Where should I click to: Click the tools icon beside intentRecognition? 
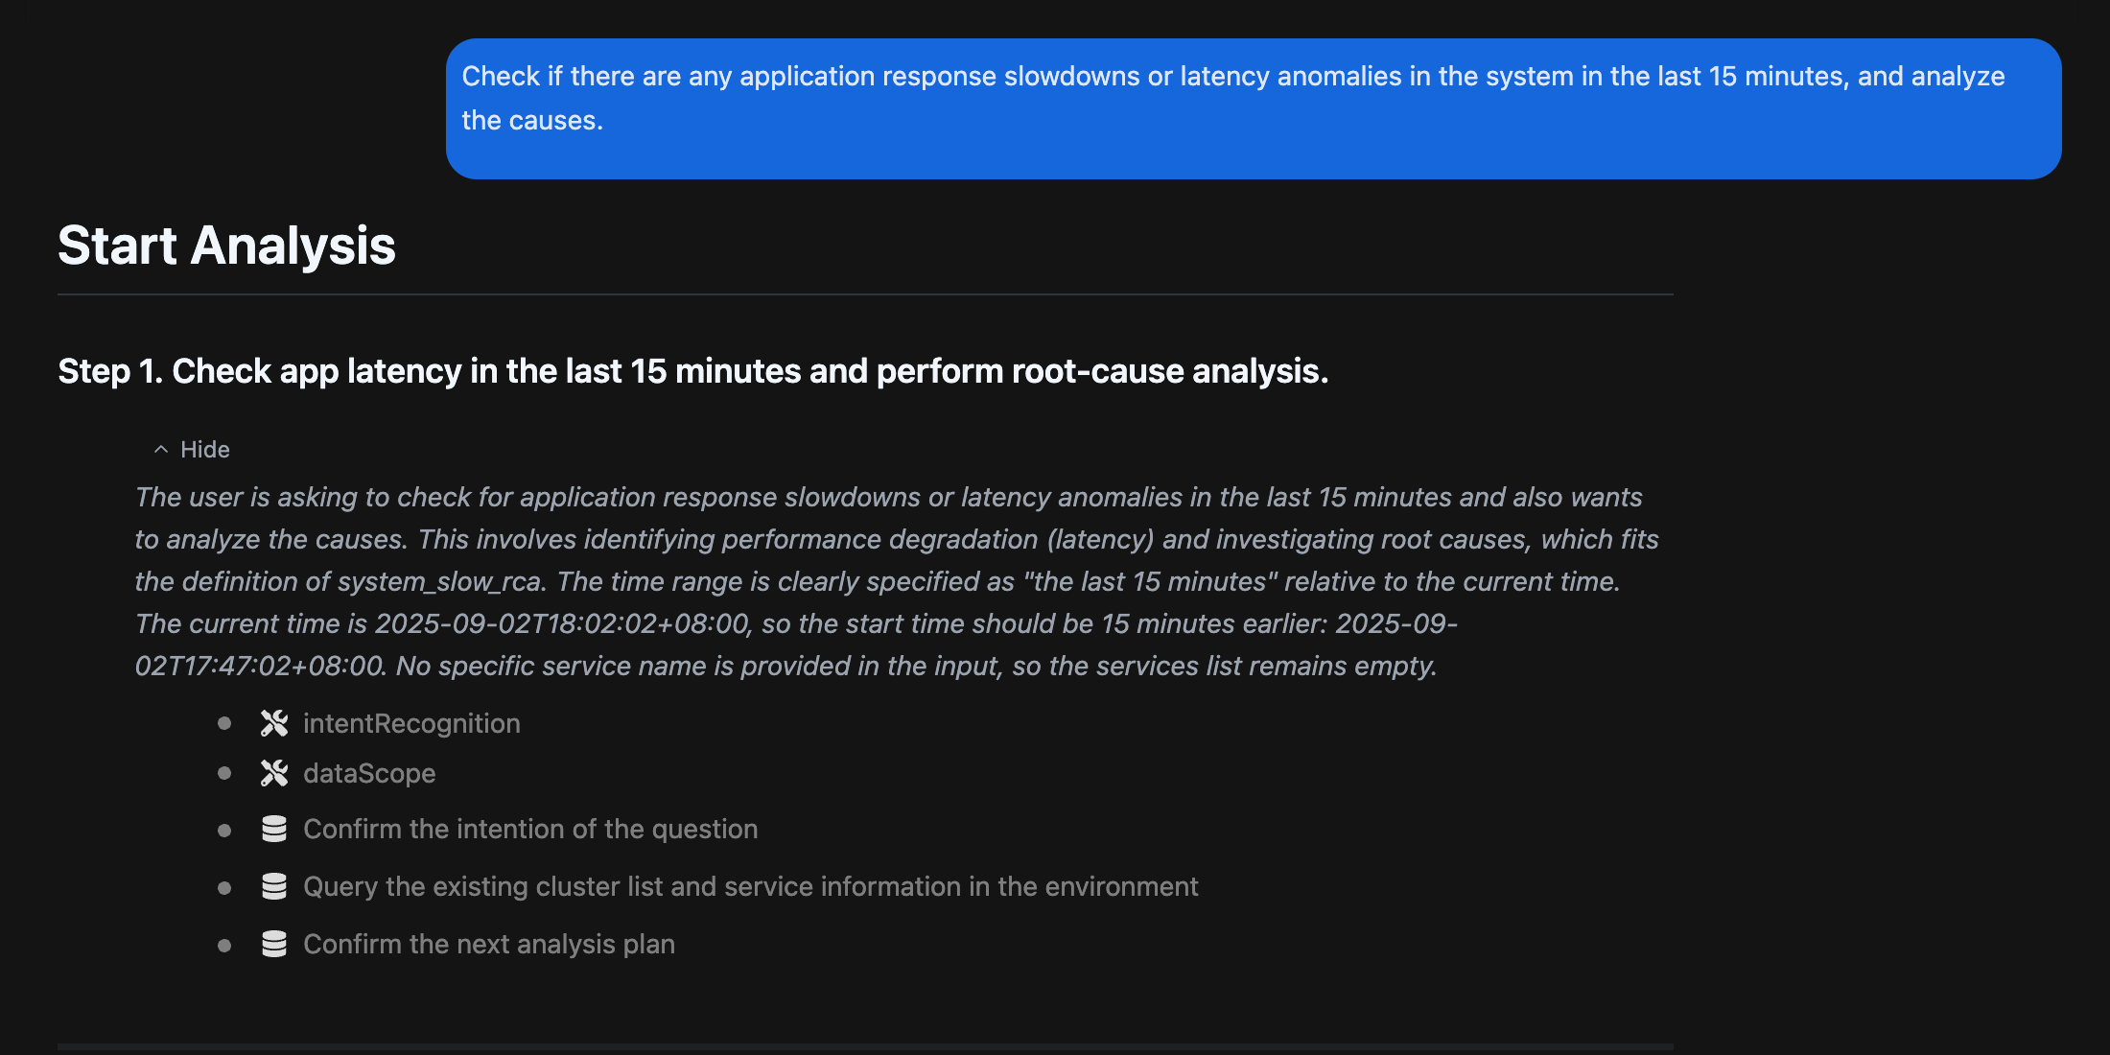coord(274,723)
